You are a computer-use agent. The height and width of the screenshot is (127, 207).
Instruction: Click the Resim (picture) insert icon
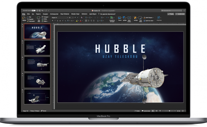[120, 18]
